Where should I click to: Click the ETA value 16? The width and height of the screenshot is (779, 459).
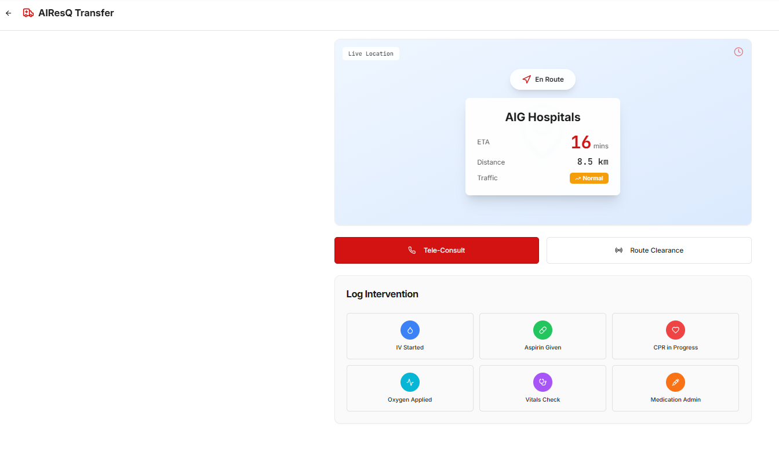click(581, 142)
